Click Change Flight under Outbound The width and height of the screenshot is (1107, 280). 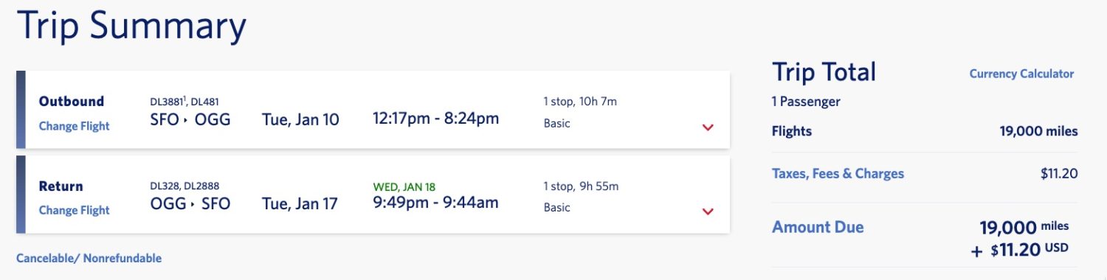(74, 126)
